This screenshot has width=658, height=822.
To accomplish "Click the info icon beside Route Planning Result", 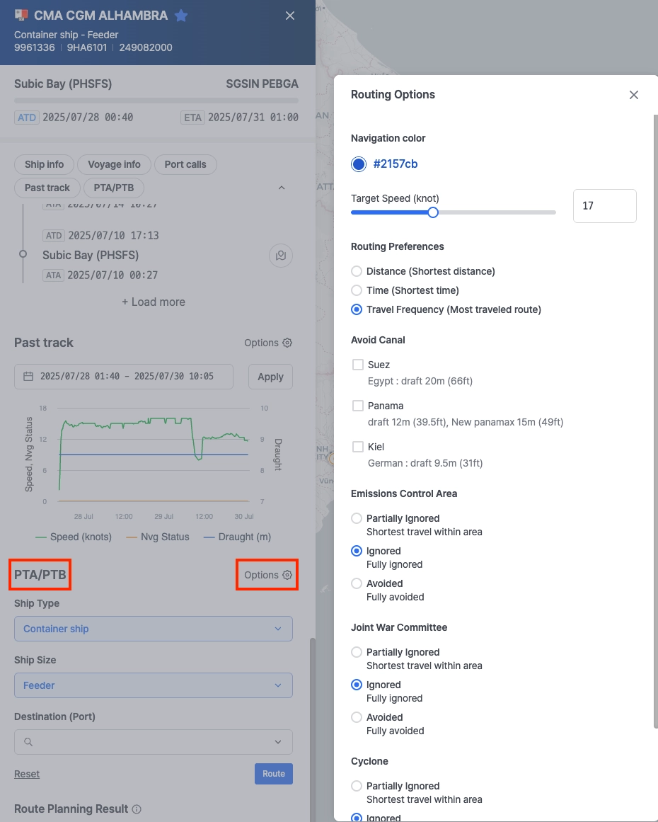I will click(x=137, y=809).
